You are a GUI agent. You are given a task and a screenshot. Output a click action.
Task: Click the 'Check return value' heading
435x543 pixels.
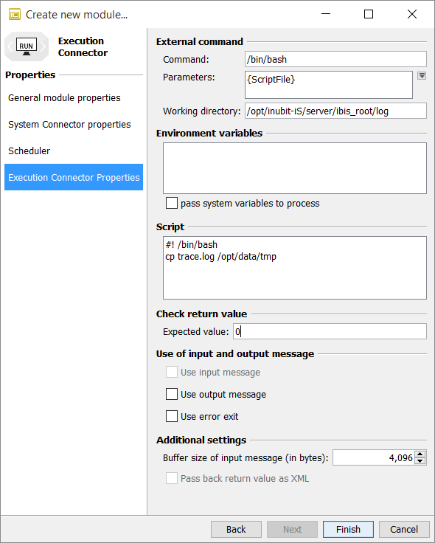pos(201,314)
